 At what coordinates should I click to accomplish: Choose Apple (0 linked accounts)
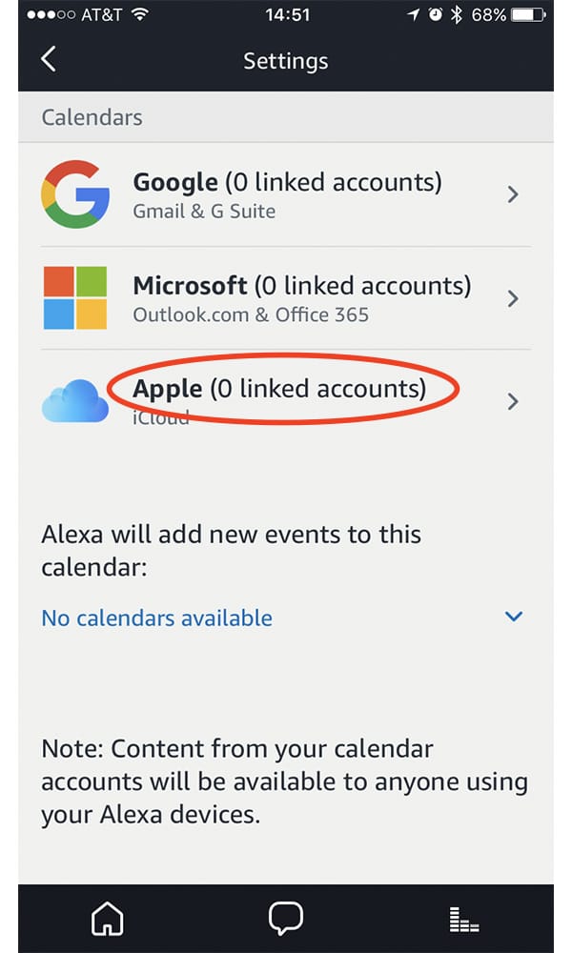pyautogui.click(x=279, y=389)
